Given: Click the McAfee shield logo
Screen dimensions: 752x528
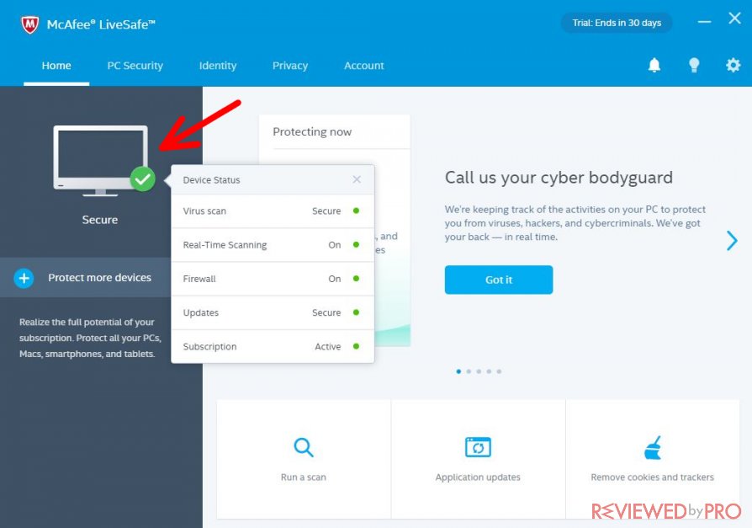Looking at the screenshot, I should (x=29, y=24).
